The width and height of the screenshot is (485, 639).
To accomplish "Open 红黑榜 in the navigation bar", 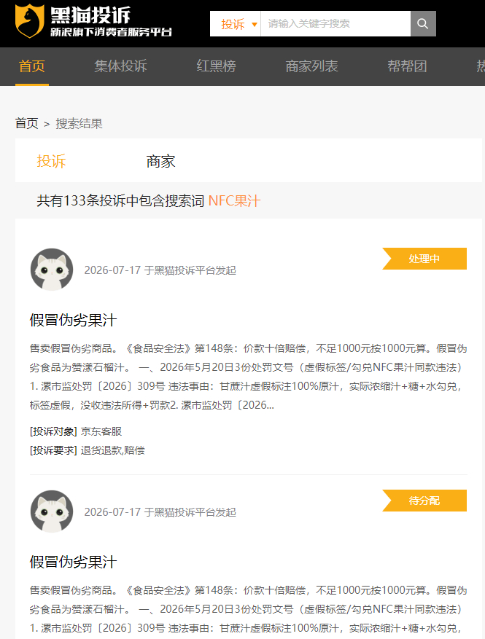I will click(216, 66).
